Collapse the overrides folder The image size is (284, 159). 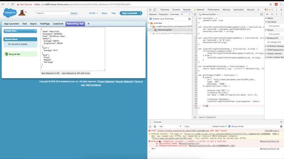(x=149, y=23)
